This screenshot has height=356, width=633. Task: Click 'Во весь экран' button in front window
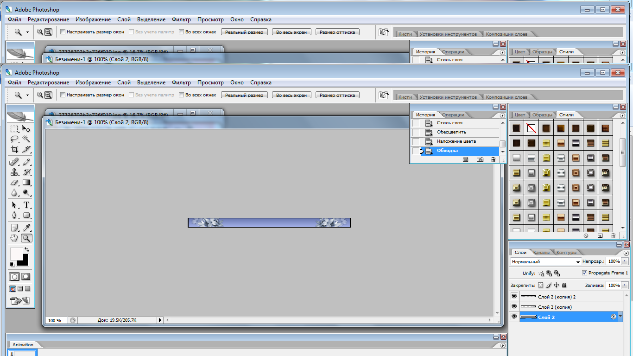pyautogui.click(x=291, y=95)
